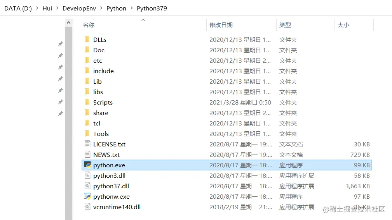392x220 pixels.
Task: Select the Scripts folder name
Action: point(103,102)
